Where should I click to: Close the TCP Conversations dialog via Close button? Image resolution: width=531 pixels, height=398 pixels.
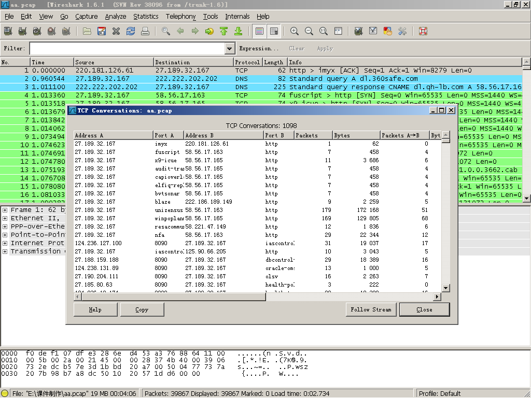coord(424,310)
